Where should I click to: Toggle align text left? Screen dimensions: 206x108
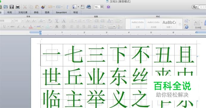[x=72, y=27]
